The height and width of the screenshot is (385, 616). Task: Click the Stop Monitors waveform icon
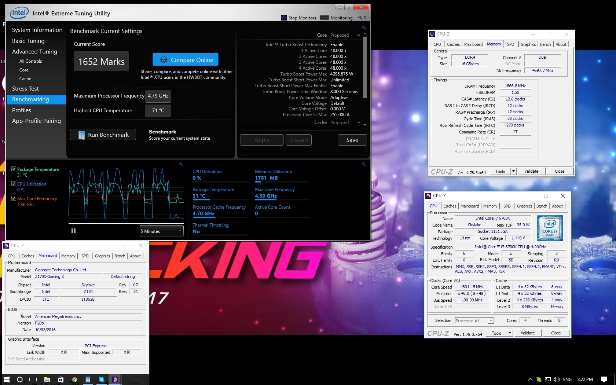283,18
